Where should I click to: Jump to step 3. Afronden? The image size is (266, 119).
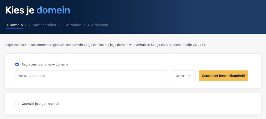72,25
